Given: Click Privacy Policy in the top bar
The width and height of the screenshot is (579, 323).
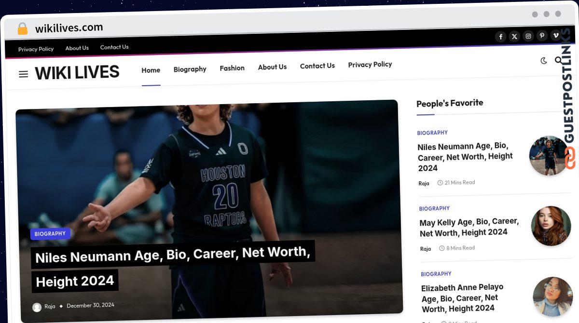Looking at the screenshot, I should point(36,49).
